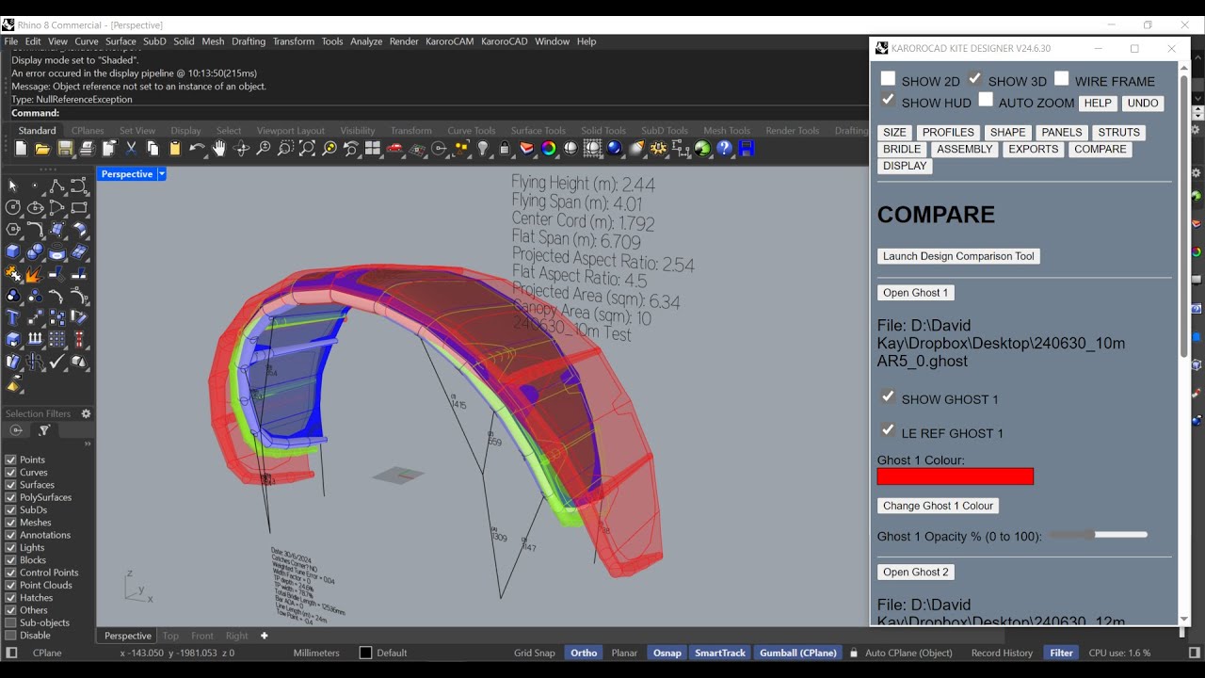Uncheck the SHOW 3D checkbox
Screen dimensions: 1205x678
pos(975,79)
